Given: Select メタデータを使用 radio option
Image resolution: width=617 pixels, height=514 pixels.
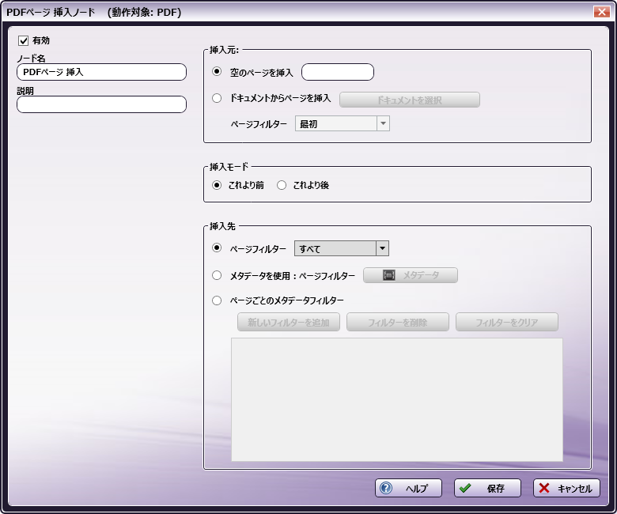Looking at the screenshot, I should [218, 275].
